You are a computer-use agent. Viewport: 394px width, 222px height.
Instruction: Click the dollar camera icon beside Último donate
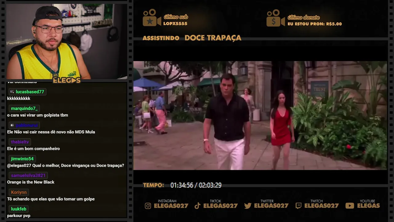tap(275, 18)
